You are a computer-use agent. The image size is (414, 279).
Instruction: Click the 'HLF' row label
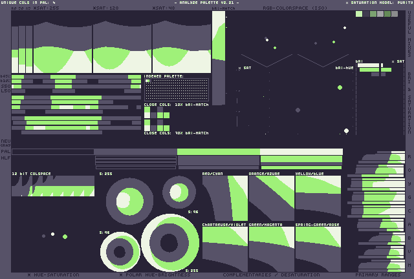(x=6, y=158)
